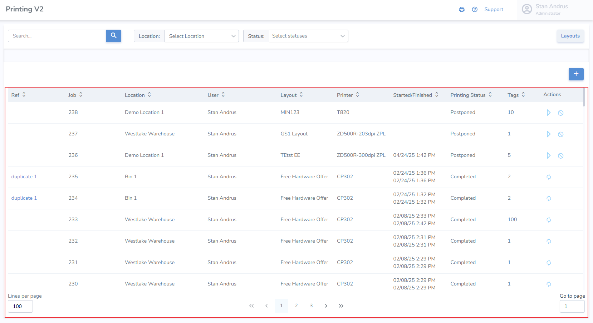Click the Actions column header
The width and height of the screenshot is (593, 323).
(552, 95)
